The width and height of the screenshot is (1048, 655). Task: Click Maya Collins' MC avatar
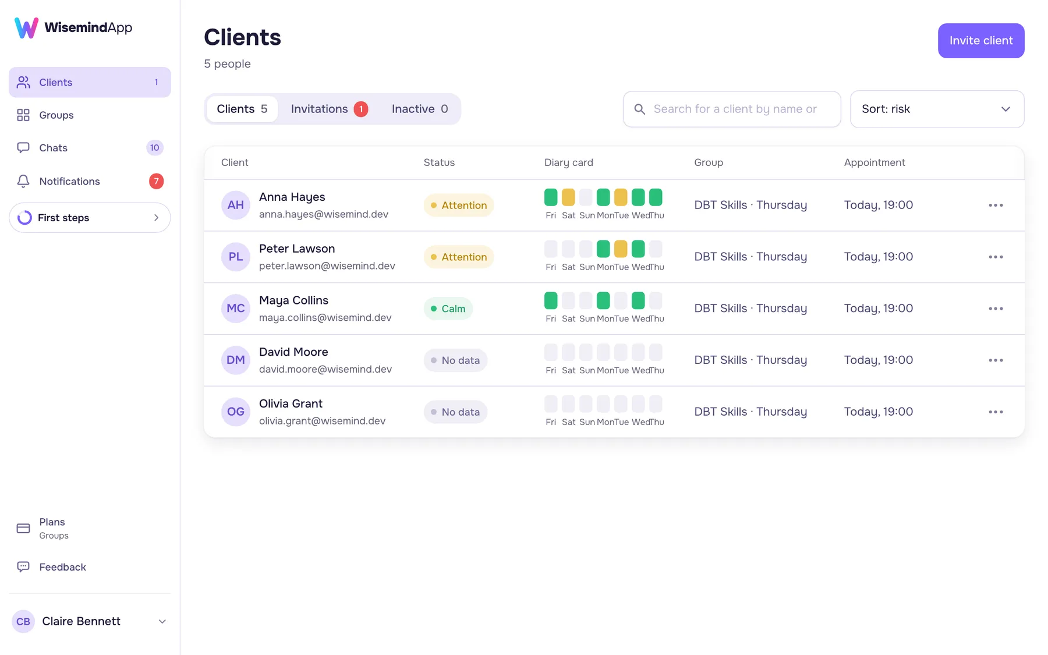point(236,309)
